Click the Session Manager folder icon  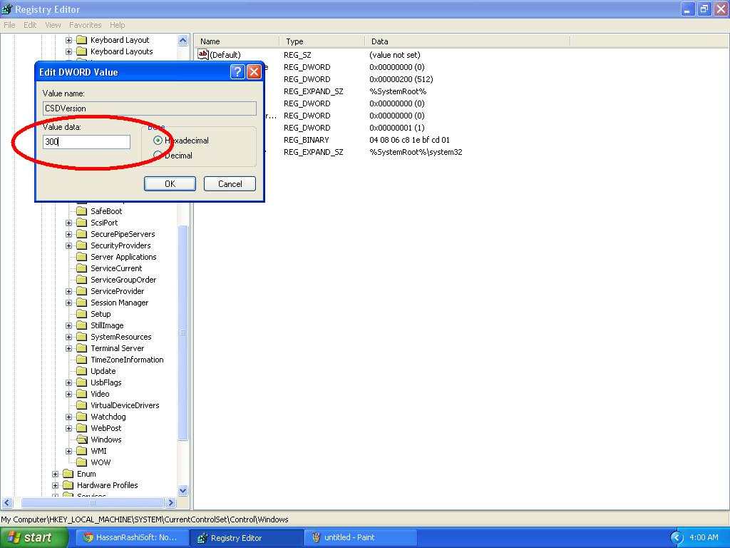[x=82, y=303]
